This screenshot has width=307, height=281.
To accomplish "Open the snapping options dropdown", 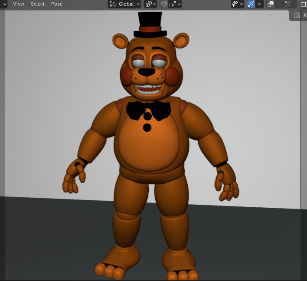I will (175, 4).
